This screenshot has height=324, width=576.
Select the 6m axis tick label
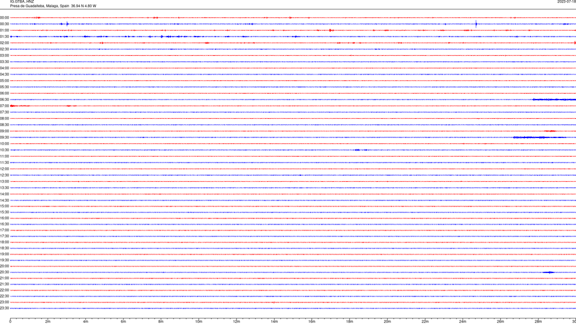coord(124,322)
